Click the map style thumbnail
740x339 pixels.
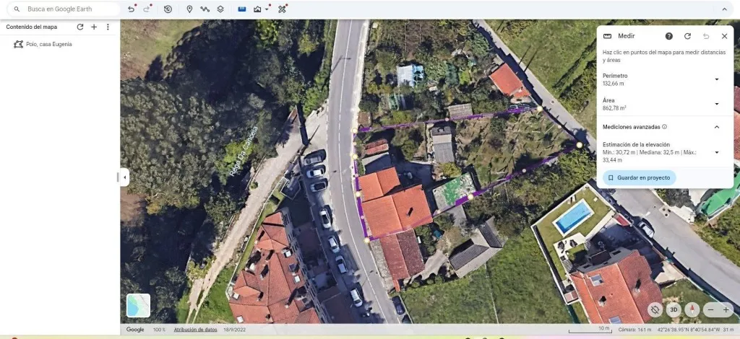pos(138,306)
